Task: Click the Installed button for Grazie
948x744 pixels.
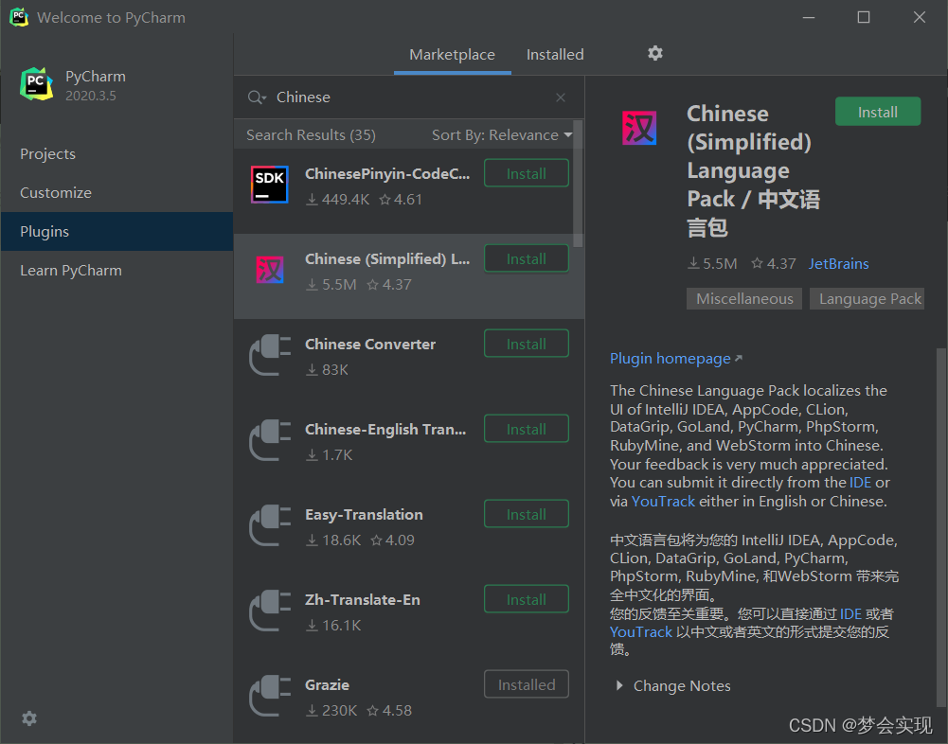Action: coord(526,684)
